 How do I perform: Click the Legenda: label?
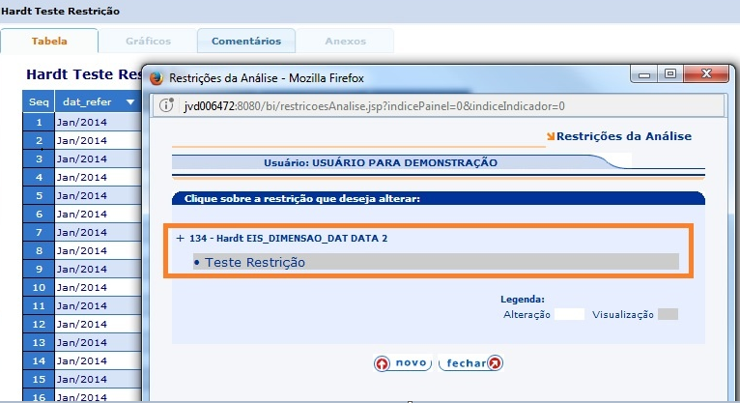(523, 300)
